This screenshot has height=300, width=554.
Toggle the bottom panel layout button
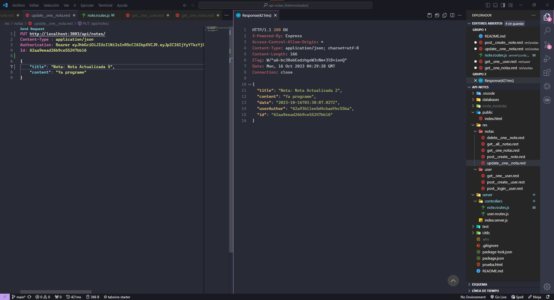[495, 5]
